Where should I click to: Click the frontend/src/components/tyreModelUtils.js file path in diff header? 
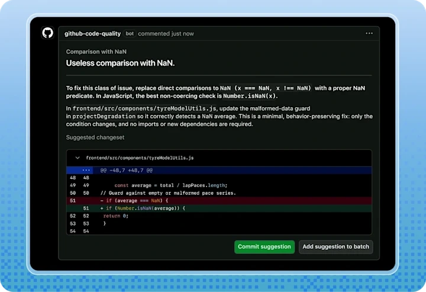(x=140, y=158)
